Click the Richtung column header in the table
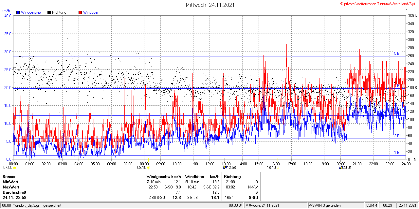419x209 pixels. (x=232, y=177)
